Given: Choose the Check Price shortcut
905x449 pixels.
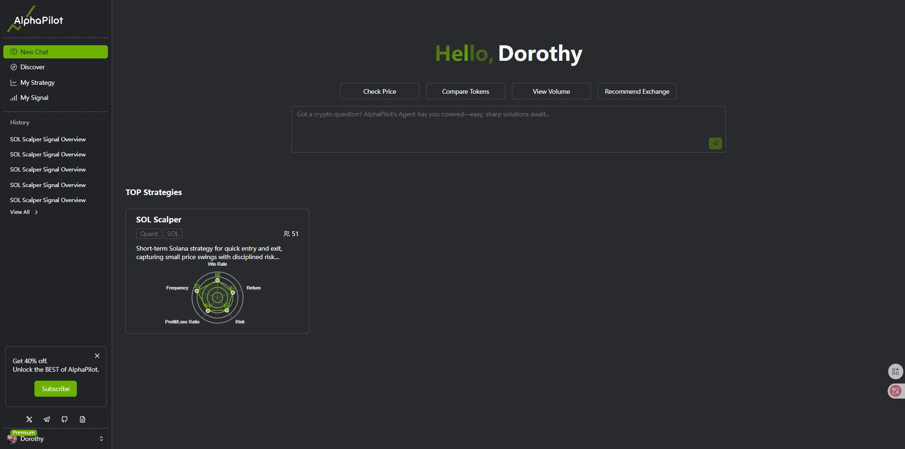Looking at the screenshot, I should 380,91.
